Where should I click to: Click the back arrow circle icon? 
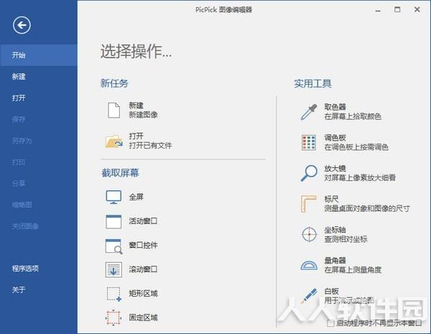(22, 25)
